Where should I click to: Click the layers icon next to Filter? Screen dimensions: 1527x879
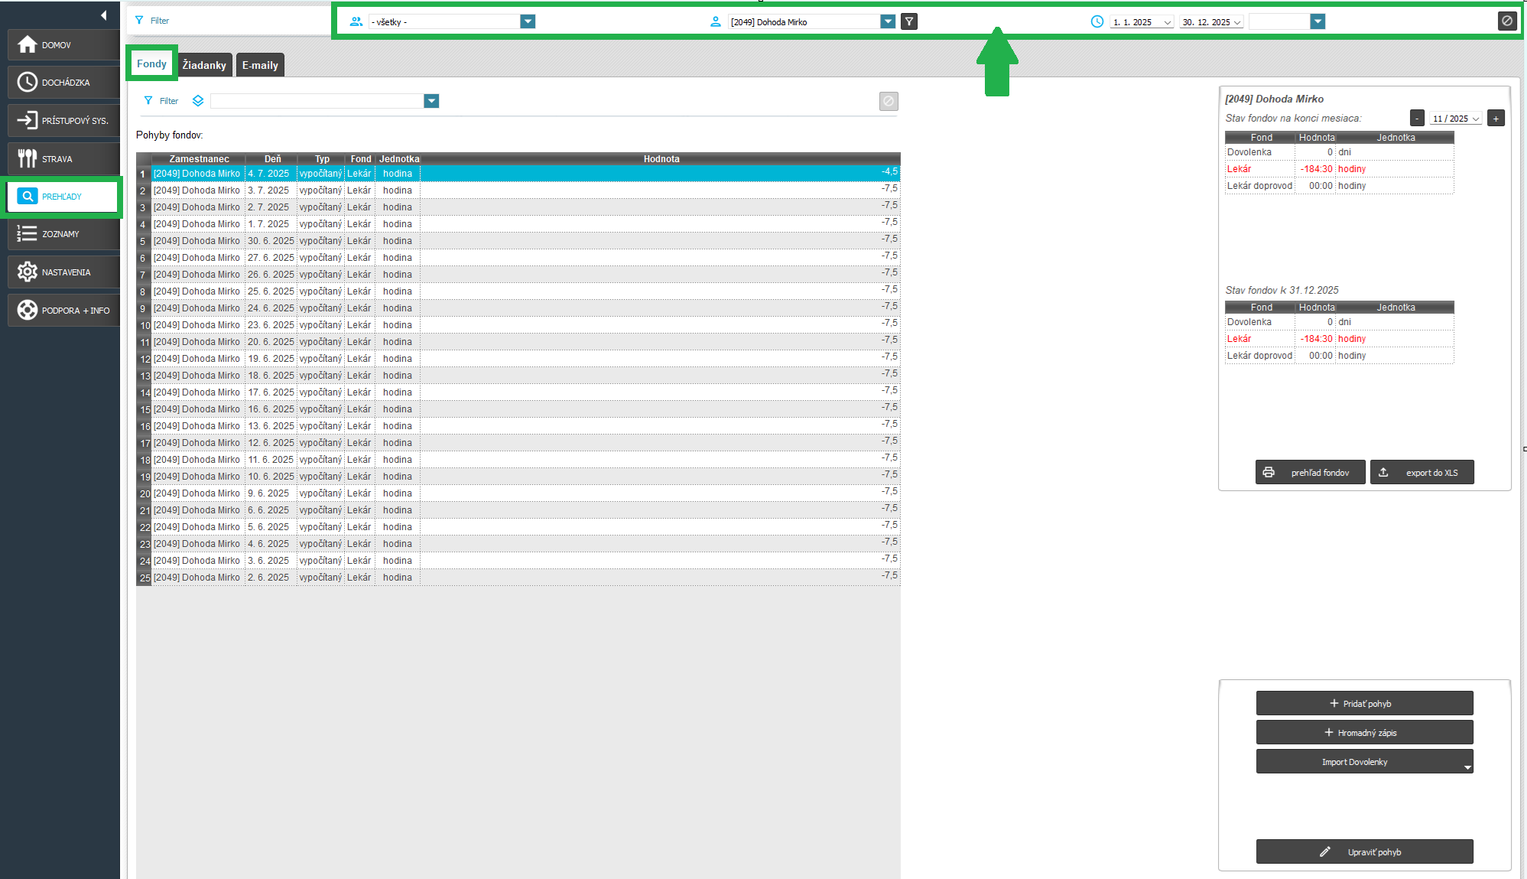coord(198,101)
